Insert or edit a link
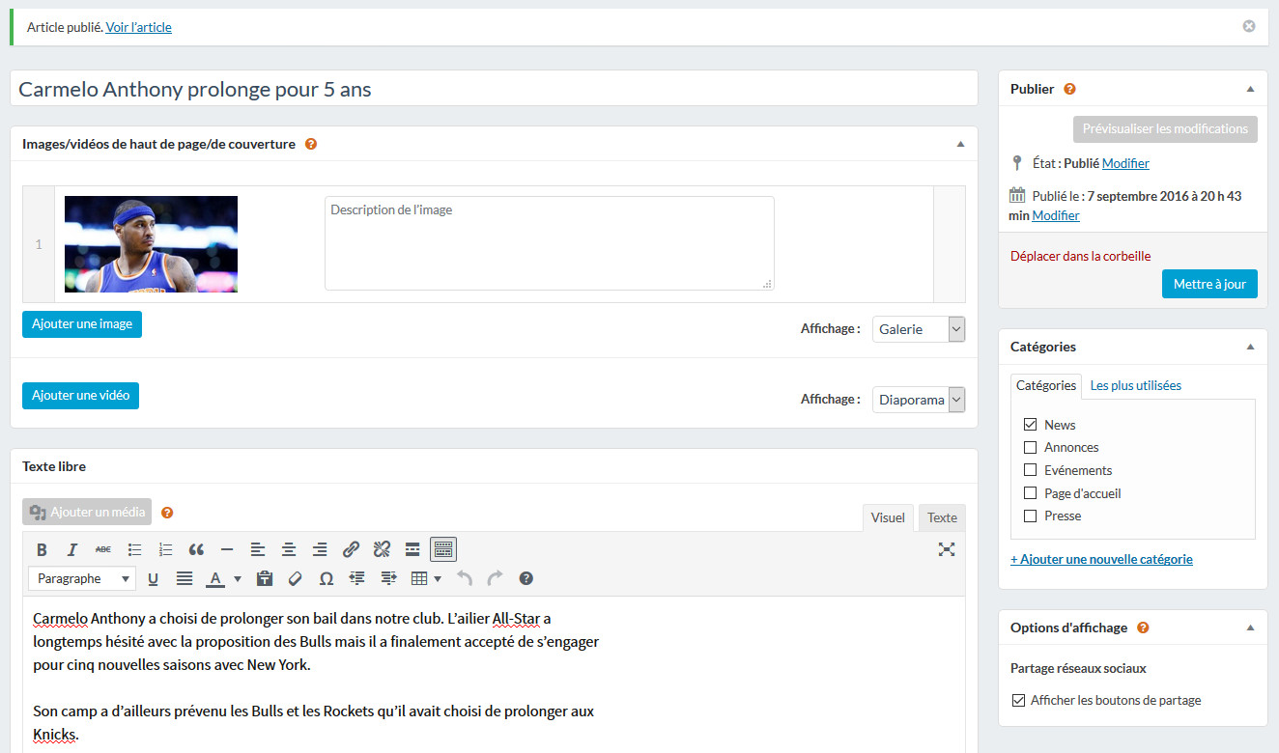Viewport: 1279px width, 753px height. click(351, 549)
